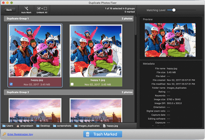Select the happy 2.jpg thumbnail in Group 1
Image resolution: width=205 pixels, height=140 pixels.
(x=96, y=51)
